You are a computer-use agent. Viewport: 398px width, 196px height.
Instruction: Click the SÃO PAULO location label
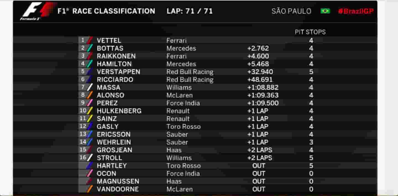pyautogui.click(x=291, y=11)
